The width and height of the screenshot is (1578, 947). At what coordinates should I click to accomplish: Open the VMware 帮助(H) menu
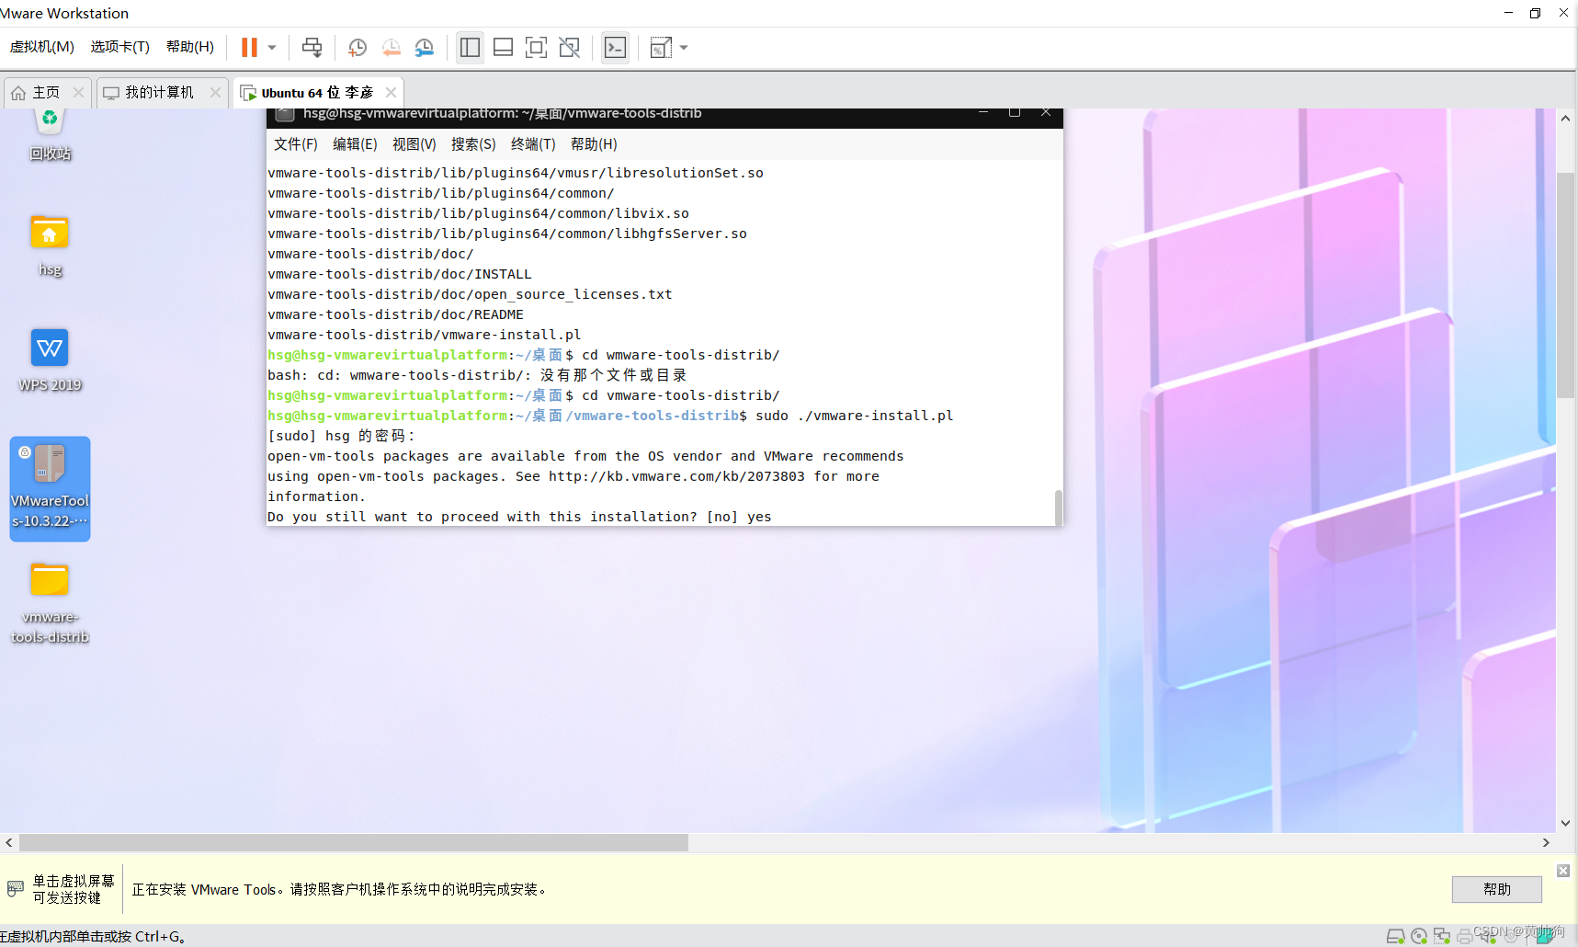tap(189, 47)
